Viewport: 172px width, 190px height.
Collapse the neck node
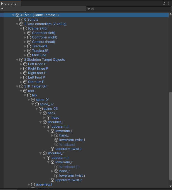point(40,113)
